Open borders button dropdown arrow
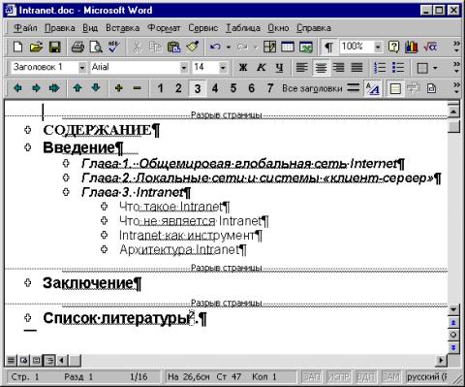 pos(435,68)
